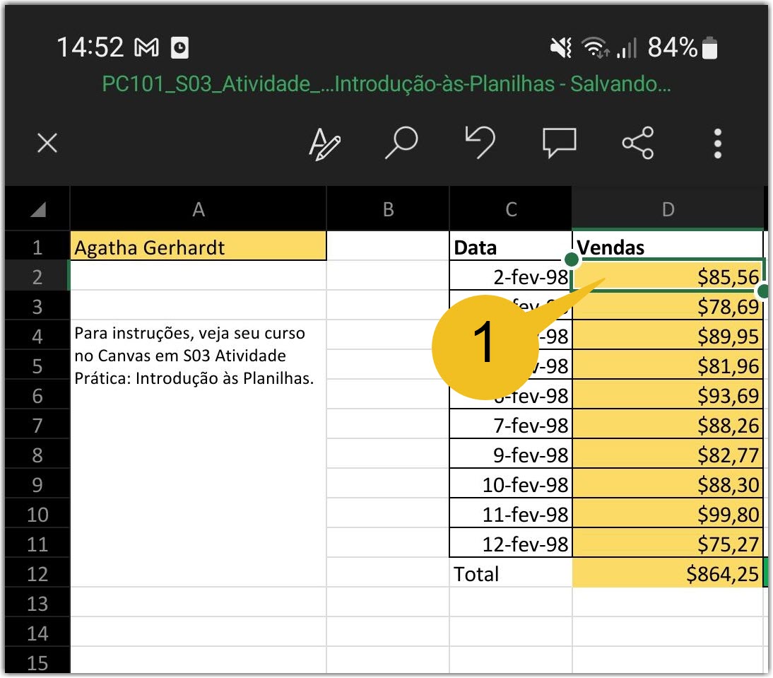The image size is (773, 678).
Task: Tap the clock notification icon in status bar
Action: click(x=180, y=48)
